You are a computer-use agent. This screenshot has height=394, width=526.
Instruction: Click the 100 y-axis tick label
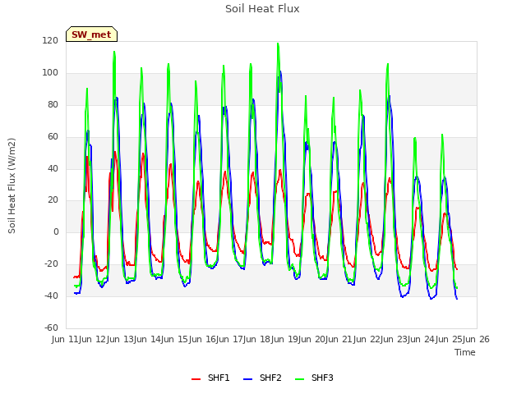pyautogui.click(x=50, y=73)
